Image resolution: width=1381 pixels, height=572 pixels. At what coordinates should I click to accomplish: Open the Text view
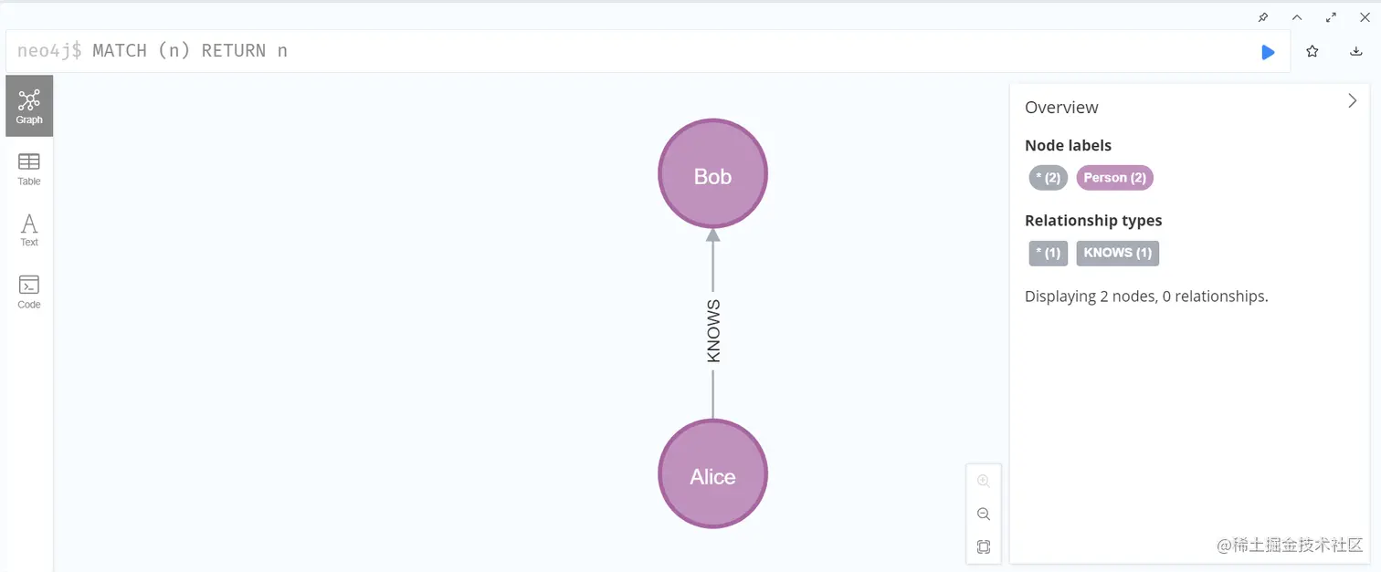tap(29, 230)
